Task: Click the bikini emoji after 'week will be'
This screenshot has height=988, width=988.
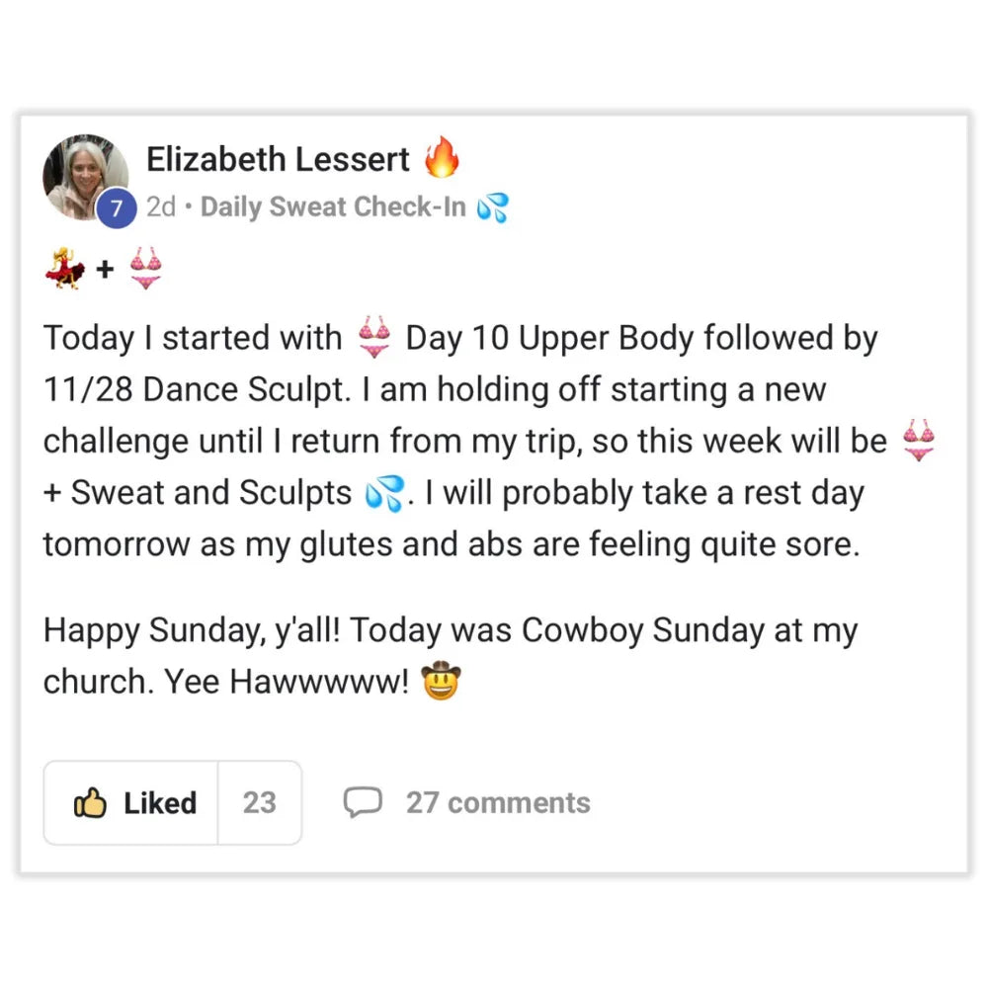Action: pyautogui.click(x=919, y=441)
